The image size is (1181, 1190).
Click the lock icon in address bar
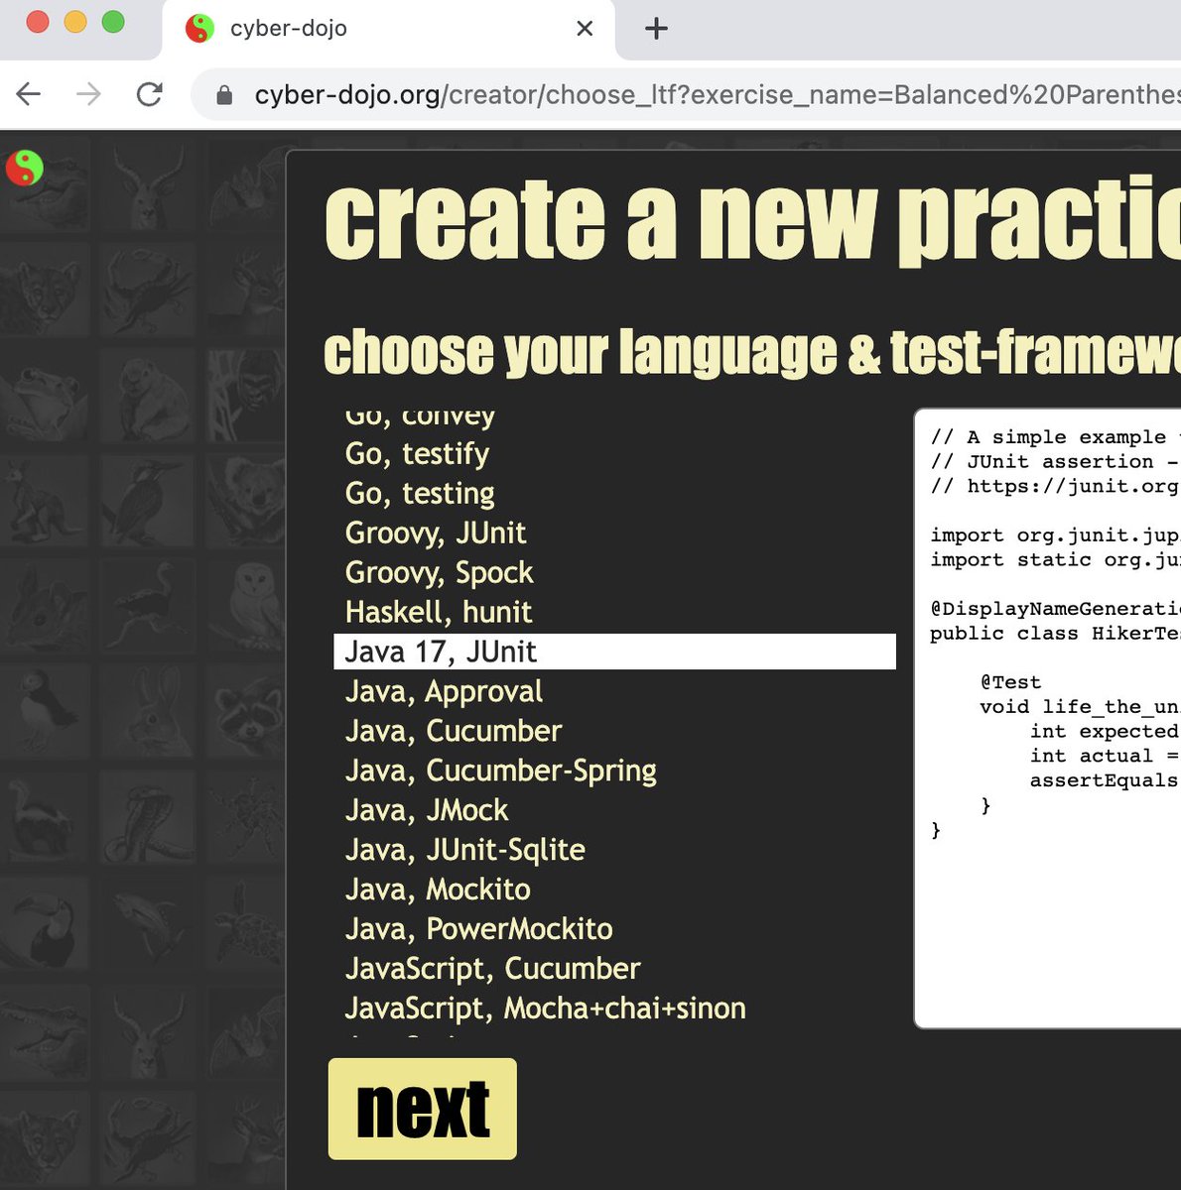tap(224, 95)
